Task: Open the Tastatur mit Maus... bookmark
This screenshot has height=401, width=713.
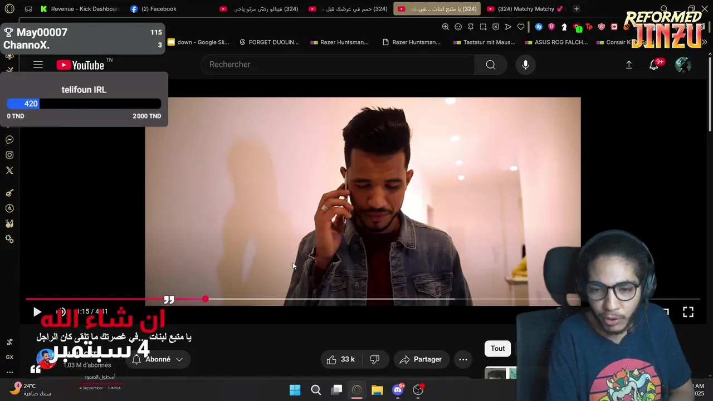Action: 484,42
